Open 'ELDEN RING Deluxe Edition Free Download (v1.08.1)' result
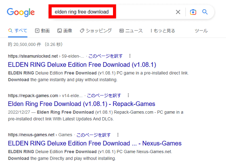This screenshot has width=226, height=166. click(x=82, y=65)
